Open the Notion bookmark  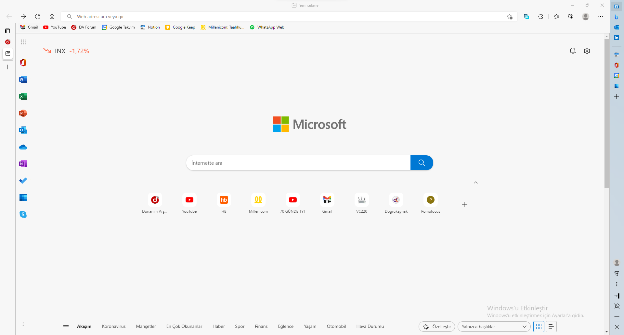(x=150, y=27)
